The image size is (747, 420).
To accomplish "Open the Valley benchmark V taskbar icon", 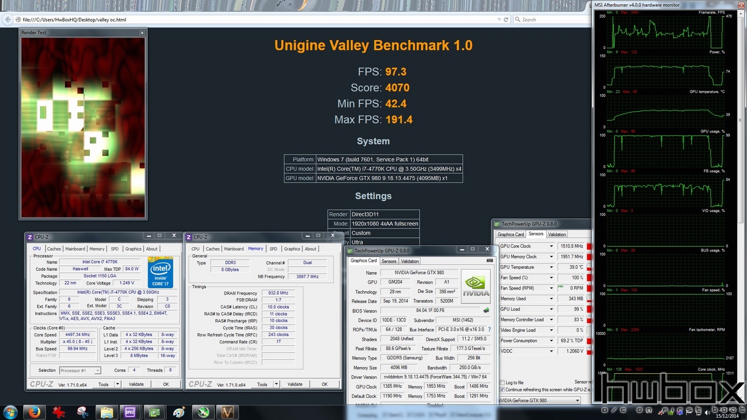I will (226, 412).
